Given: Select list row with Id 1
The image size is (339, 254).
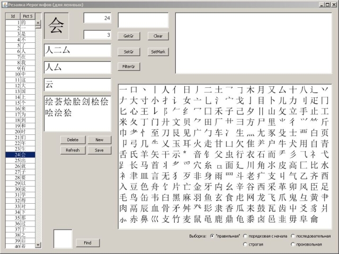Looking at the screenshot, I should 20,22.
